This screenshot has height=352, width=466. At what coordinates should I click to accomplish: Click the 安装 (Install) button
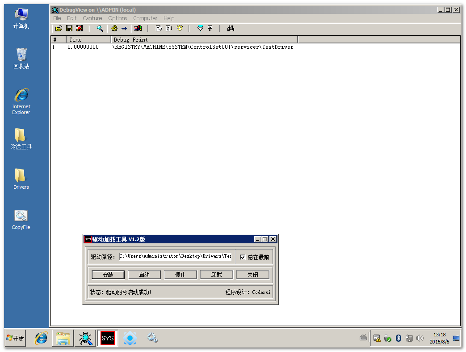click(x=108, y=275)
